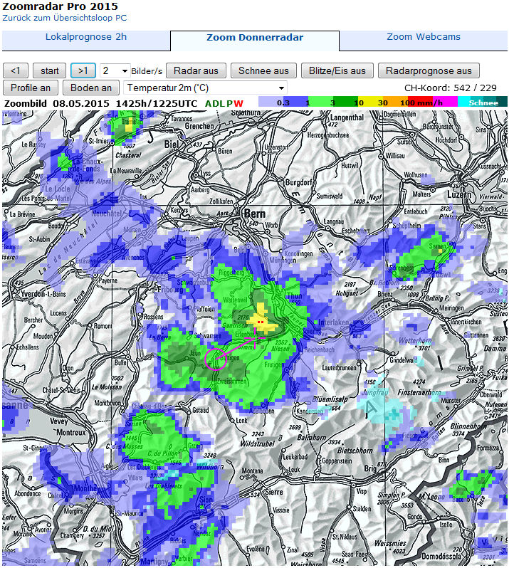Toggle Schnee aus snow layer

[x=263, y=70]
